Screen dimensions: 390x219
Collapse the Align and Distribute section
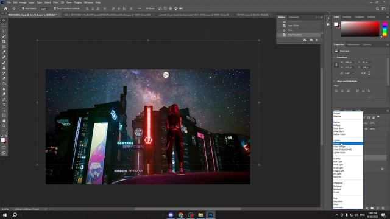[x=335, y=81]
